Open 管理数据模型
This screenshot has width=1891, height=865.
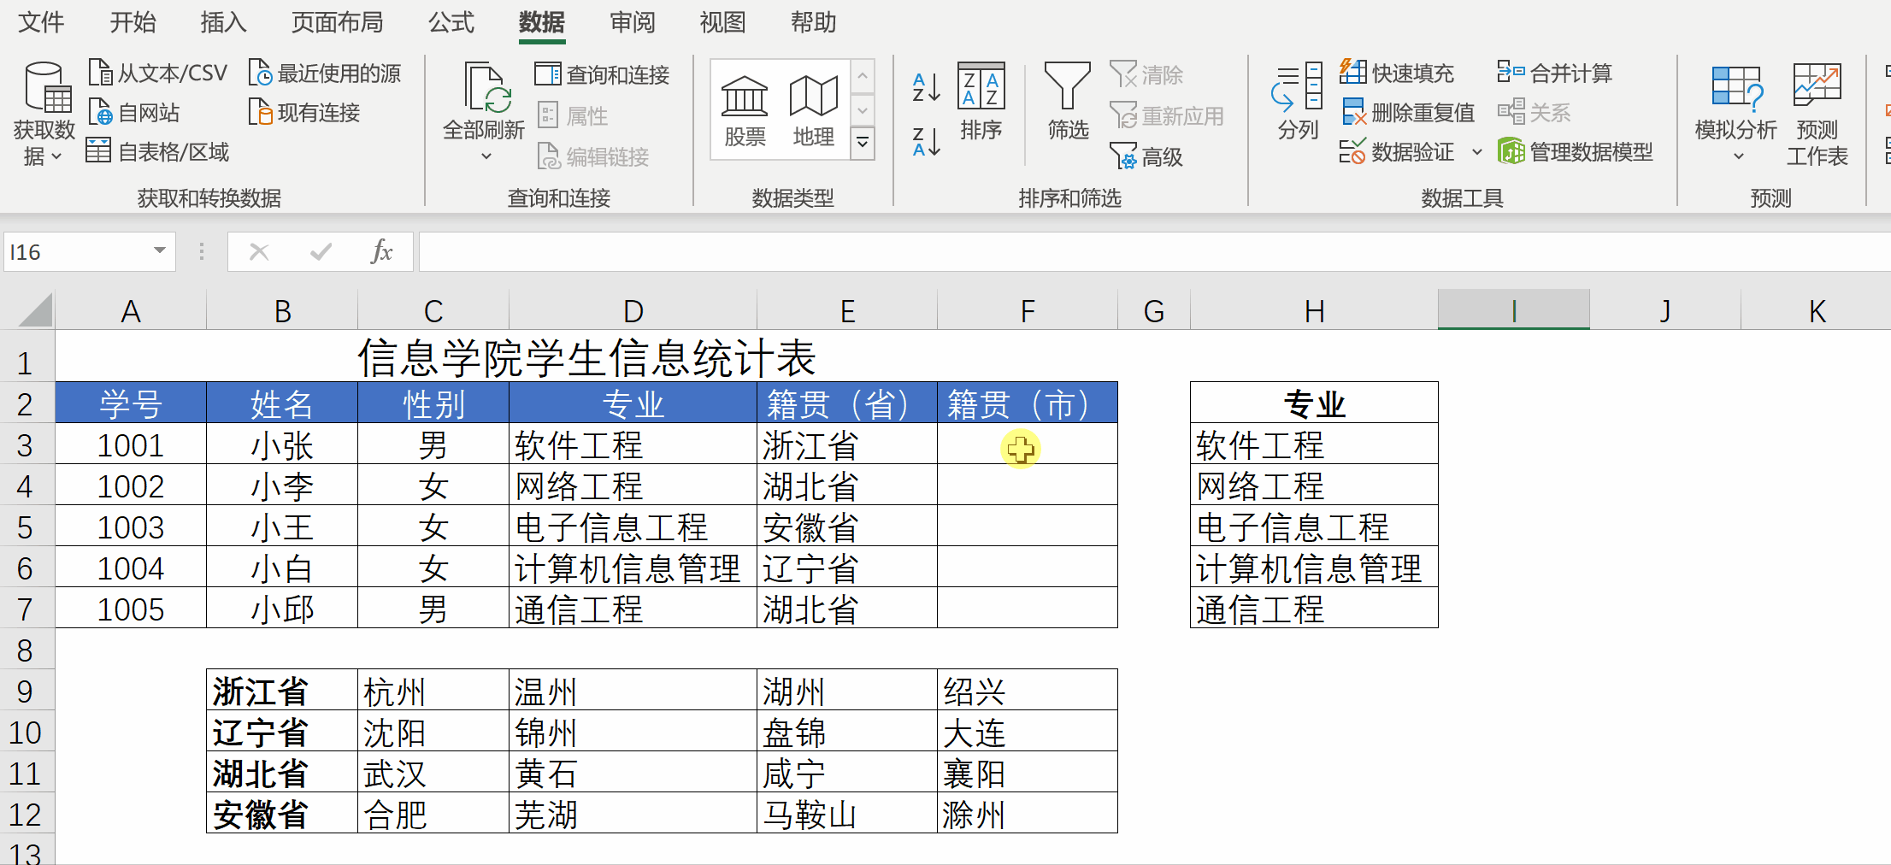1576,152
